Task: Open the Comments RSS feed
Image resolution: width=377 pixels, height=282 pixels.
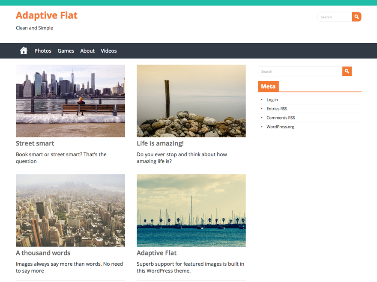Action: (281, 118)
